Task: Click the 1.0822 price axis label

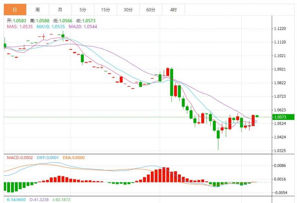Action: [x=280, y=83]
